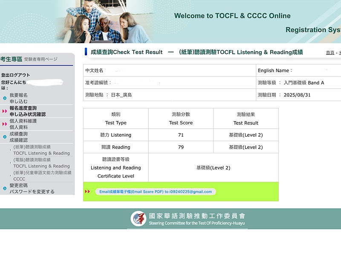Go to 個人資料維護 personal info
341x256 pixels.
click(23, 124)
